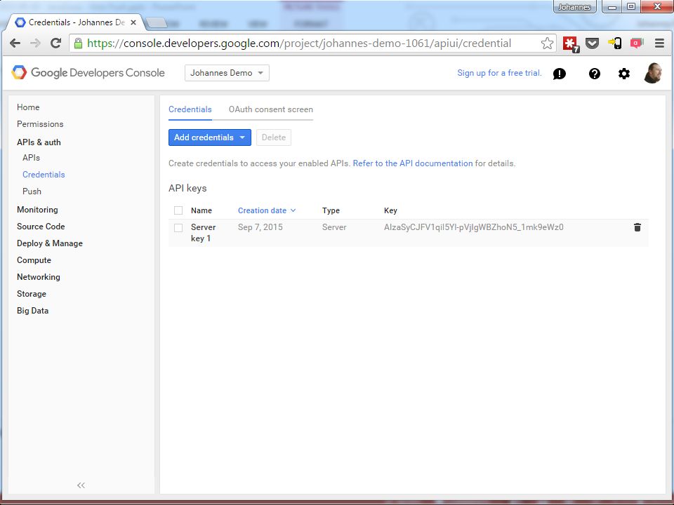
Task: Follow Refer to the API documentation link
Action: coord(413,163)
